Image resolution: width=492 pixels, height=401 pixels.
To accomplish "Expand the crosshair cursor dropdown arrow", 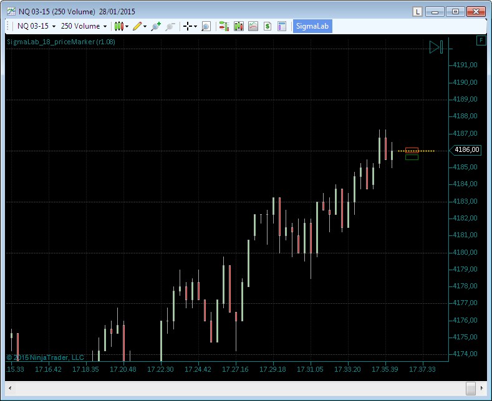I will pos(195,26).
